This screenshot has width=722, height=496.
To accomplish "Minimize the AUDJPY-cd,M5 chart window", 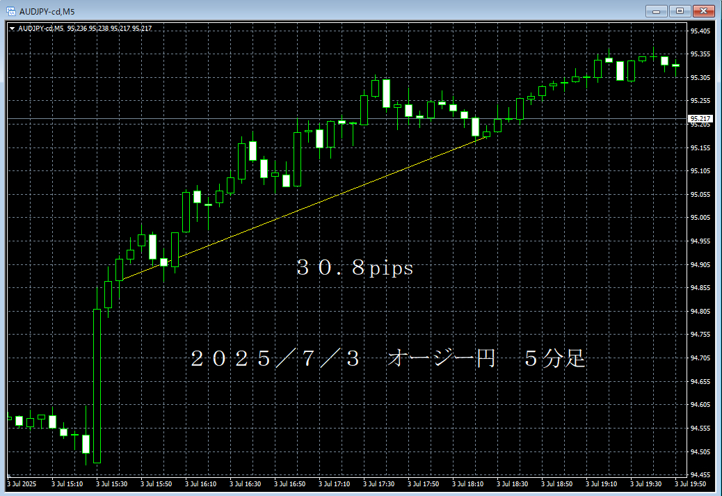I will coord(656,10).
